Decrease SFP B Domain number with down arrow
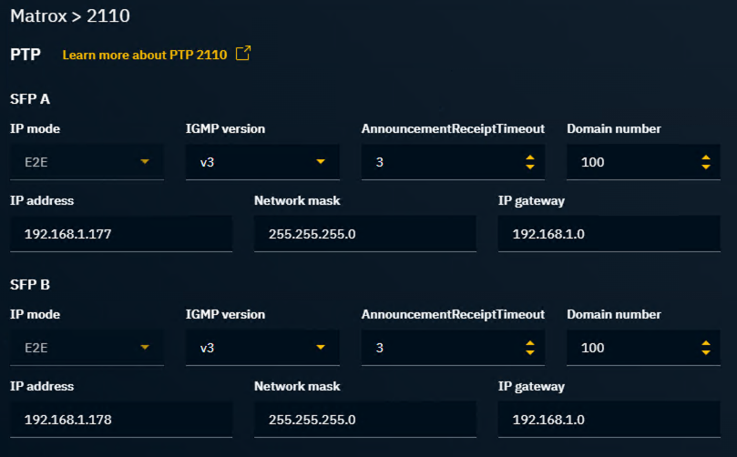Screen dimensions: 737x457 (705, 353)
